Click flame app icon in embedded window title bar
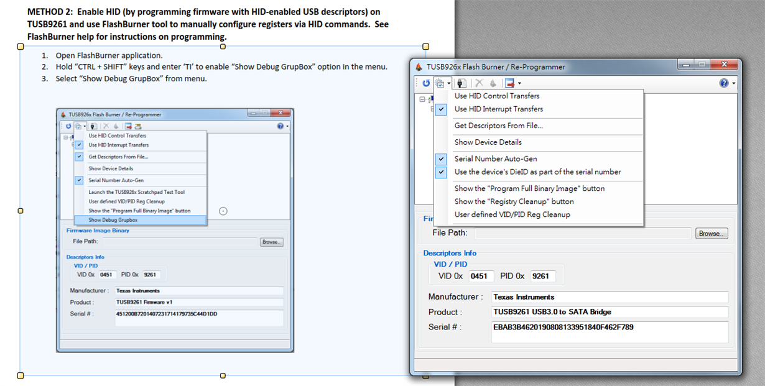765x386 pixels. point(62,114)
